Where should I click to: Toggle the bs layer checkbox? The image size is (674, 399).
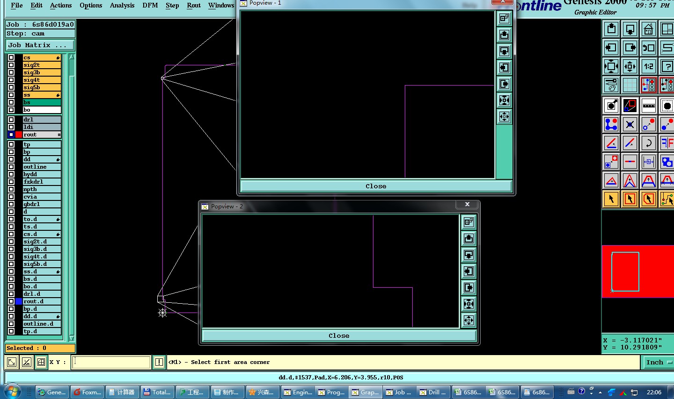(x=11, y=102)
